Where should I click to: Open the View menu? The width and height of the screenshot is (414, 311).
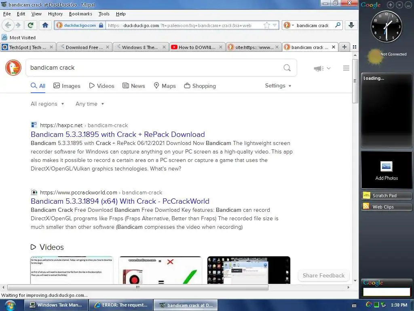36,14
